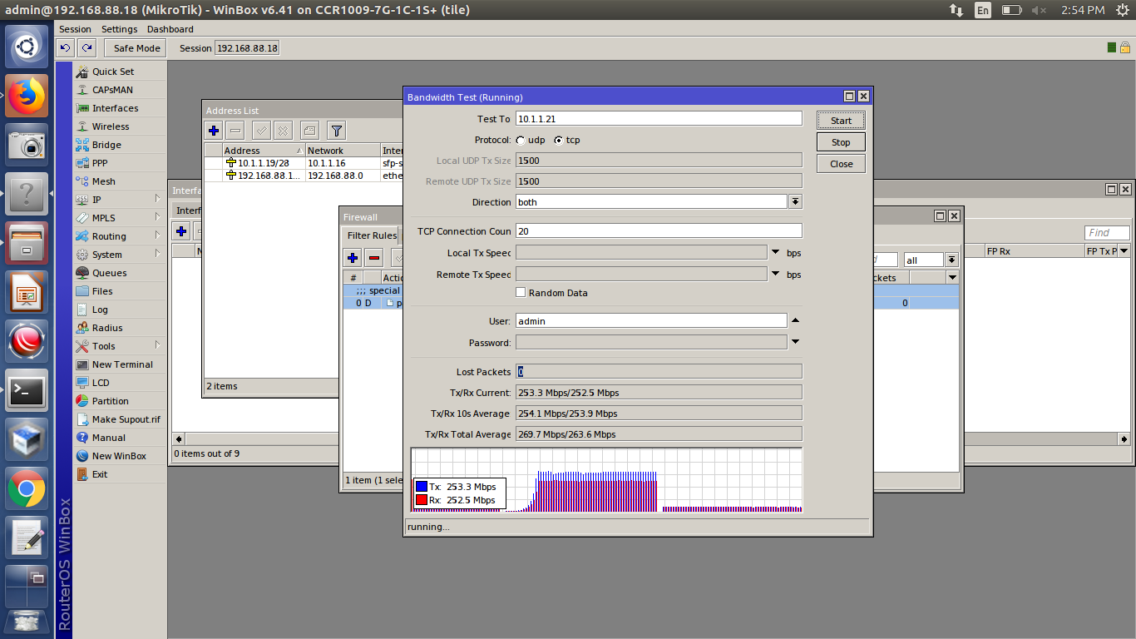The image size is (1136, 639).
Task: Open Terminal from Ubuntu launcher
Action: [27, 389]
